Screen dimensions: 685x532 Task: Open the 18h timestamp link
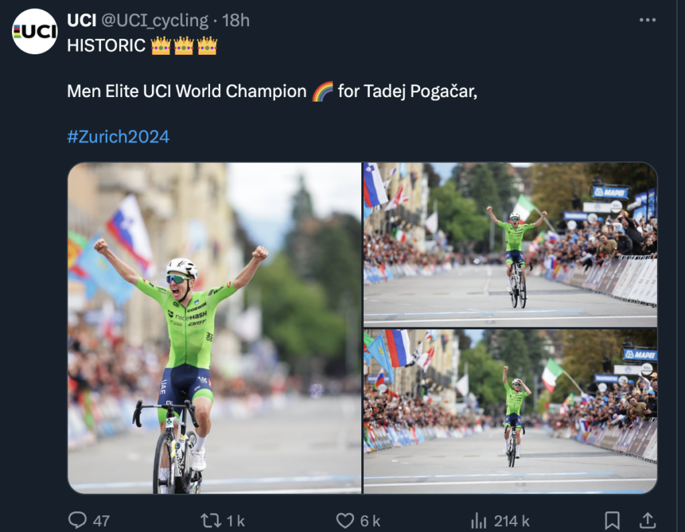[x=236, y=21]
